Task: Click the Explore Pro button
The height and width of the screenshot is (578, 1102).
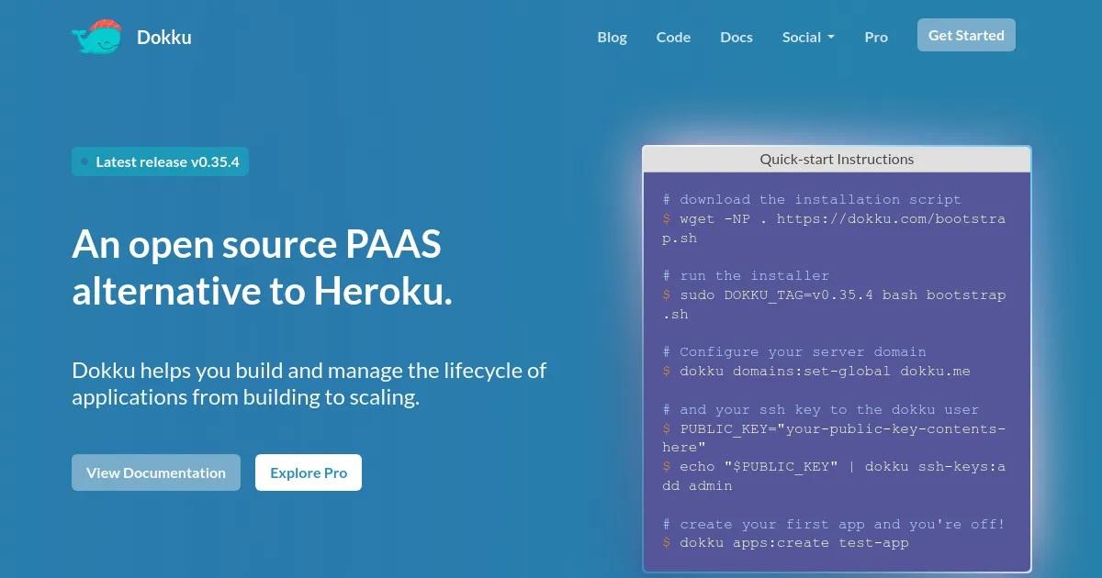Action: coord(309,472)
